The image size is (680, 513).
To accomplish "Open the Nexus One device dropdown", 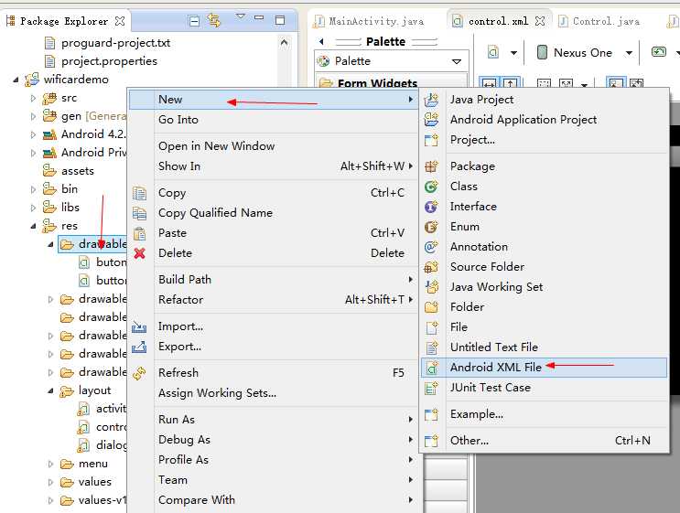I will point(629,53).
